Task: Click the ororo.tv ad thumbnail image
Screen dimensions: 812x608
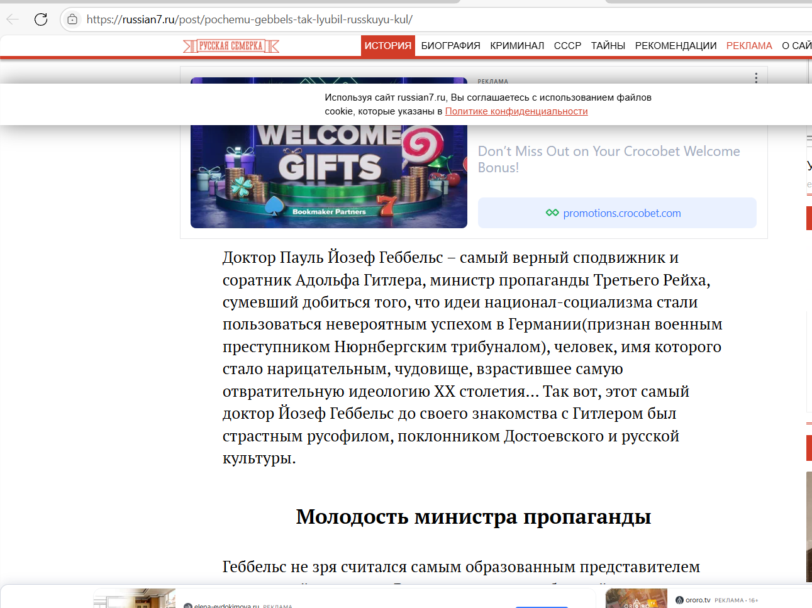Action: (637, 599)
